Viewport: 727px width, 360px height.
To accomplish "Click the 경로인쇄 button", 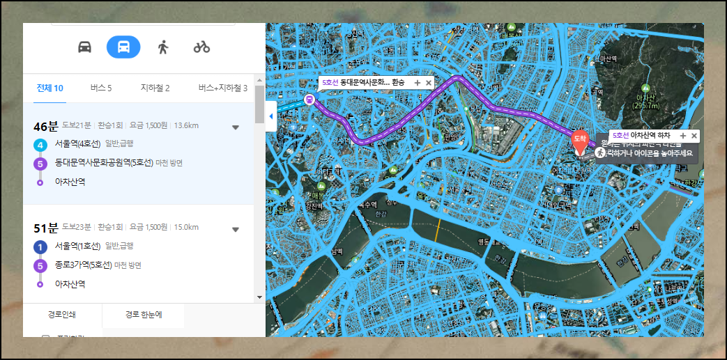I will pos(62,315).
